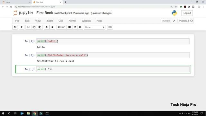The image size is (206, 116).
Task: Restart the kernel icon
Action: [x=75, y=27]
